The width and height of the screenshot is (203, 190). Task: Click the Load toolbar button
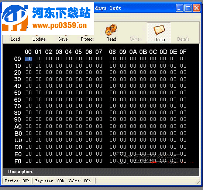tap(15, 39)
